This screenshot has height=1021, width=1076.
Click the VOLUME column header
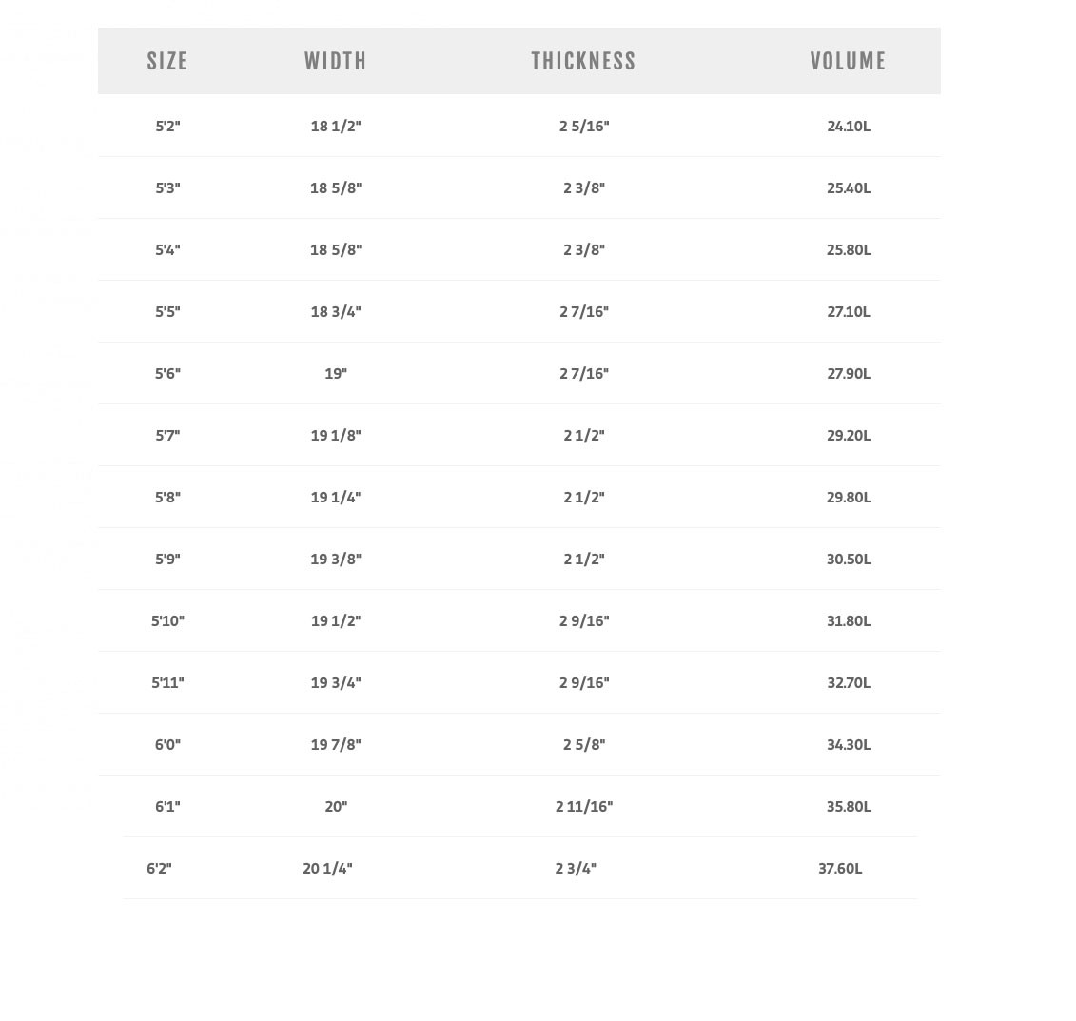point(848,61)
